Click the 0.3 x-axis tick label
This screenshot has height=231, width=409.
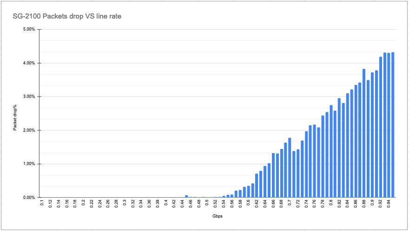point(125,202)
